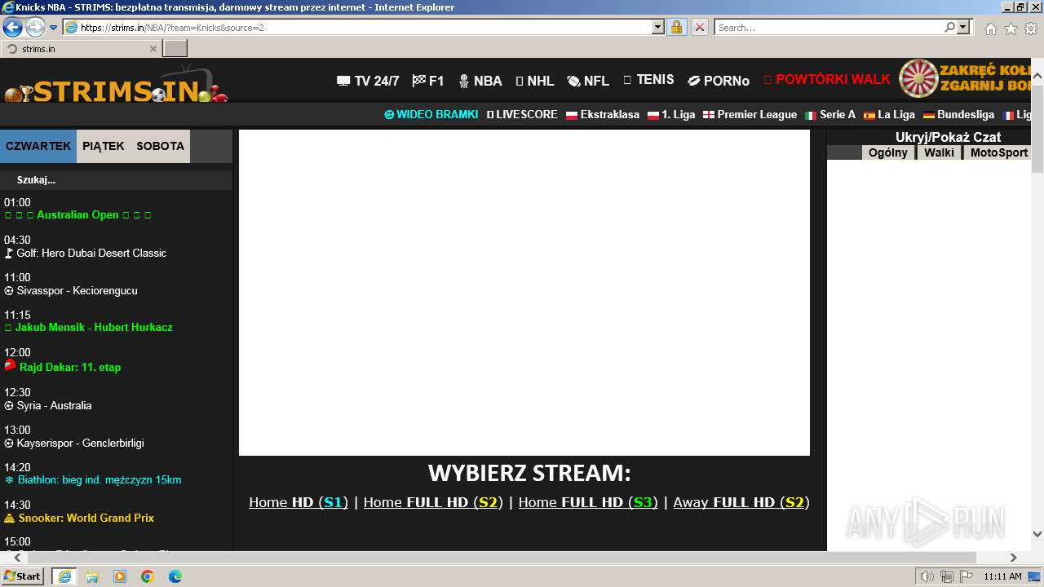Open Jakub Mensik - Hubert Hurkacz match
Image resolution: width=1044 pixels, height=587 pixels.
88,328
